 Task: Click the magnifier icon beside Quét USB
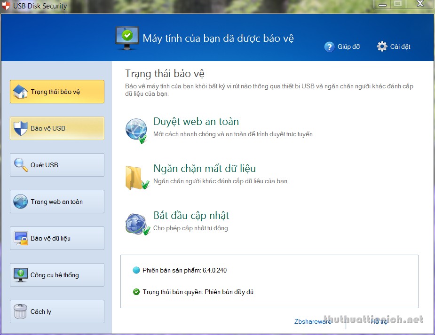click(x=21, y=165)
